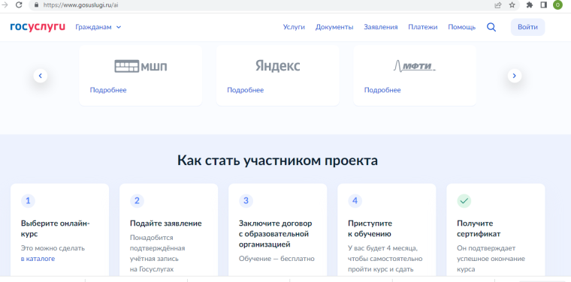
Task: Click the Госуслуги logo
Action: click(38, 27)
